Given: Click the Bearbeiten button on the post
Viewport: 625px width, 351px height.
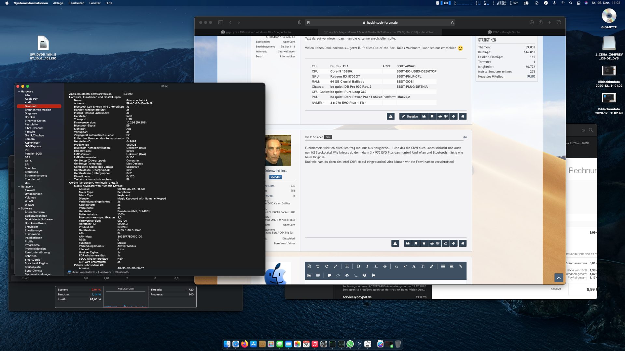Looking at the screenshot, I should click(x=410, y=116).
